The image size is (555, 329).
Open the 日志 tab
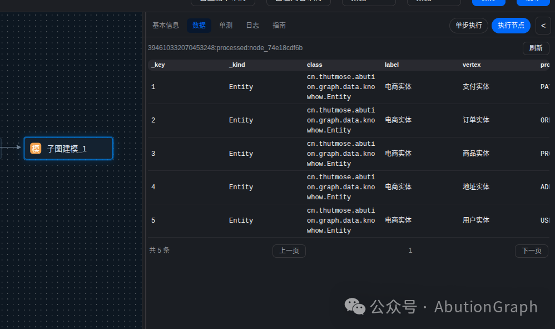(252, 26)
